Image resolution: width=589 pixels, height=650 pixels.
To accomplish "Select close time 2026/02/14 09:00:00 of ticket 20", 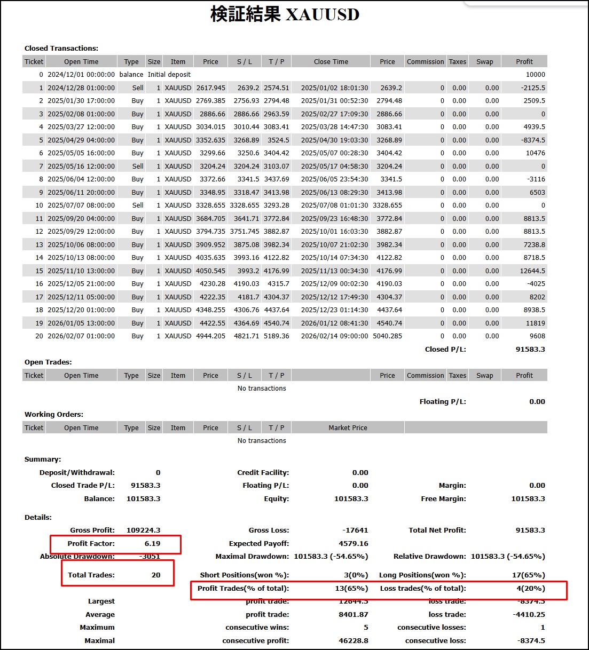I will point(334,336).
